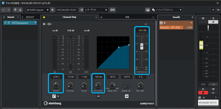Toggle the HI ratio button
Image resolution: width=221 pixels, height=109 pixels.
coord(58,96)
